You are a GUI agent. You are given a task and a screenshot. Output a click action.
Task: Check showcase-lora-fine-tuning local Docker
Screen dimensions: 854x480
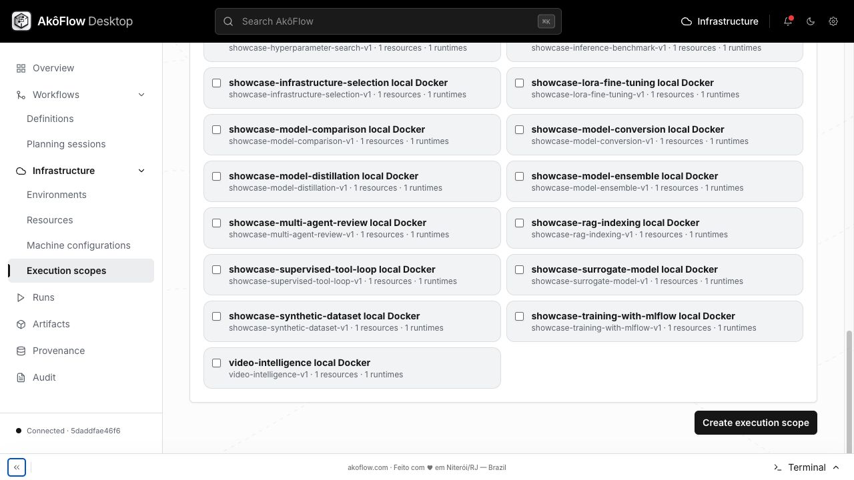[519, 83]
